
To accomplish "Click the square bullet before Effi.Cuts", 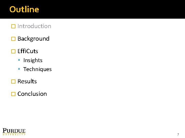I will [x=13, y=51].
